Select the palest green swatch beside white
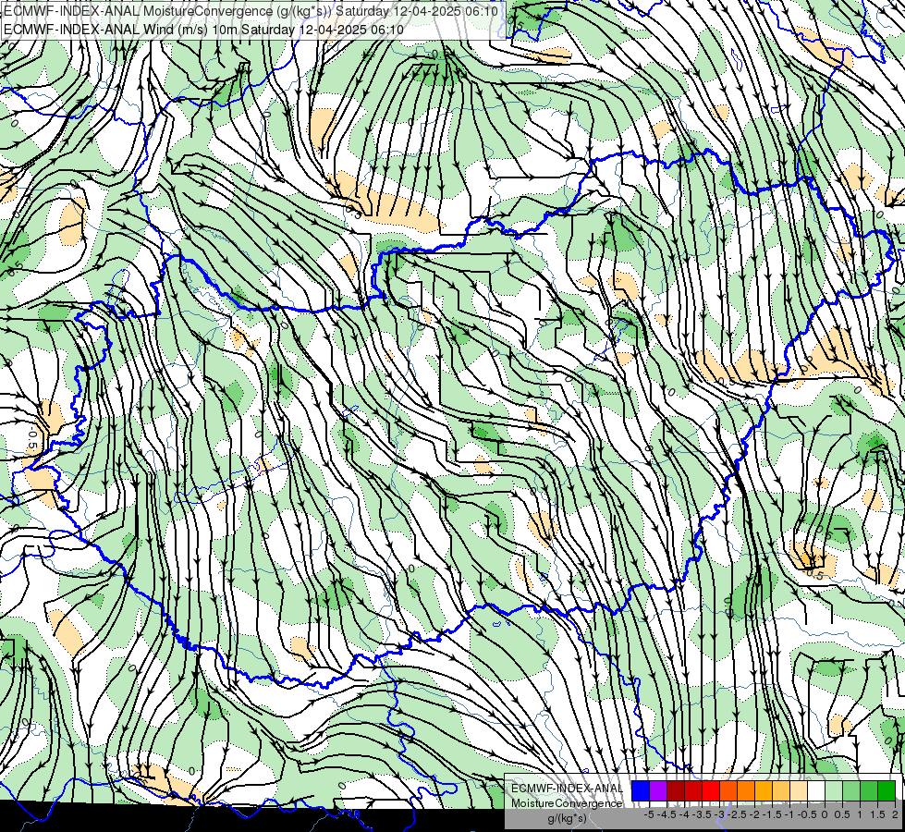 pos(834,790)
